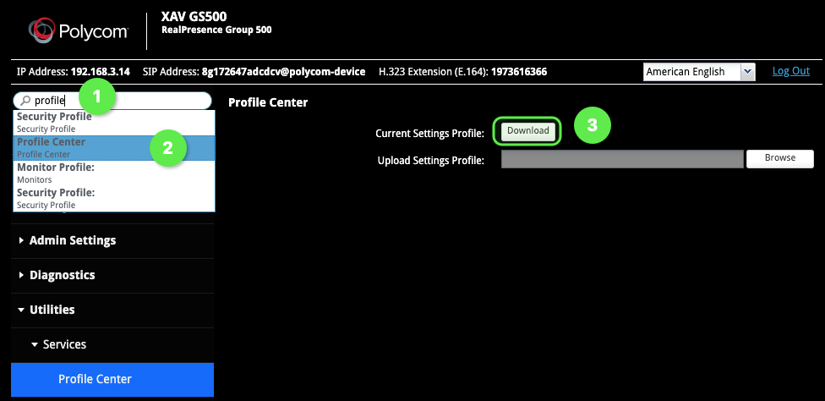825x401 pixels.
Task: Click the upload settings file path field
Action: point(622,159)
